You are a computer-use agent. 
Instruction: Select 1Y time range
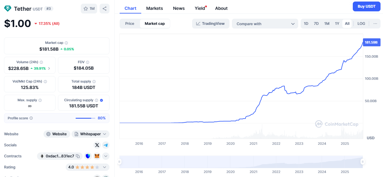[337, 24]
